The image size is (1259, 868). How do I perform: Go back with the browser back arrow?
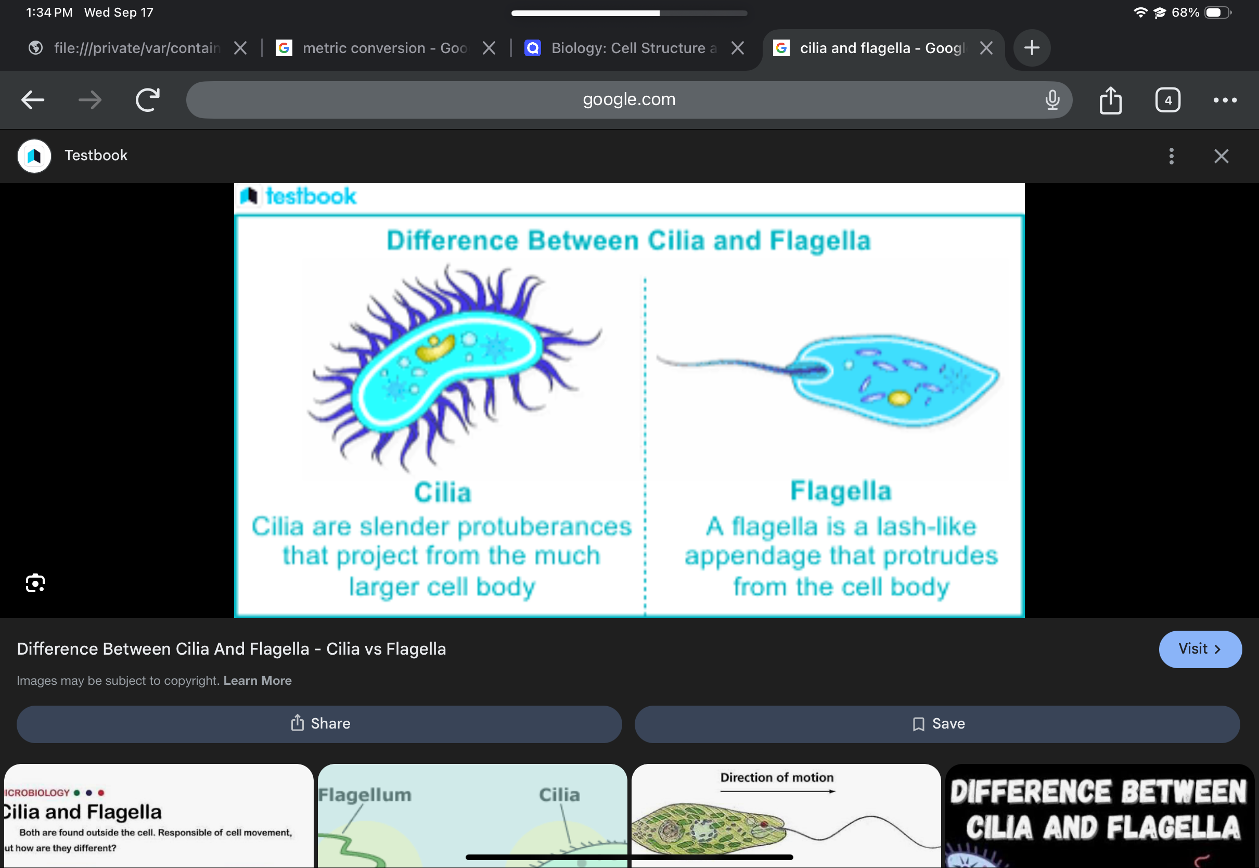tap(33, 100)
